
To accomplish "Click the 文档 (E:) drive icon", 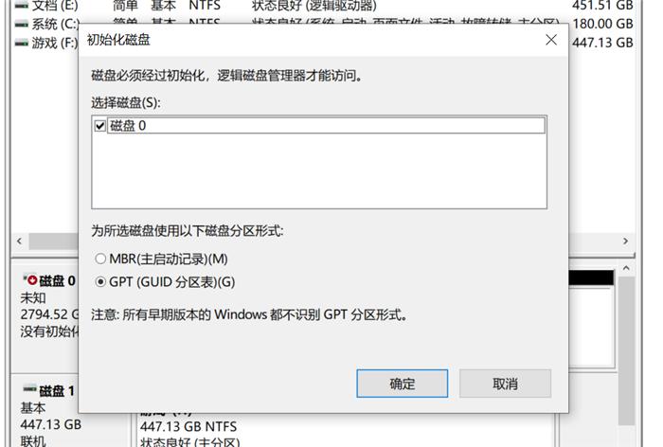I will tap(21, 6).
